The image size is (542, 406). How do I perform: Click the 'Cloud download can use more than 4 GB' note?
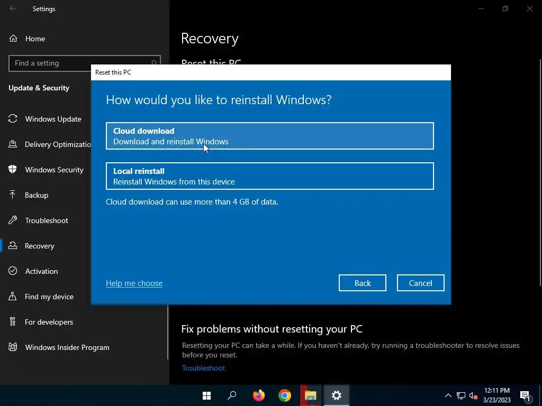click(192, 201)
